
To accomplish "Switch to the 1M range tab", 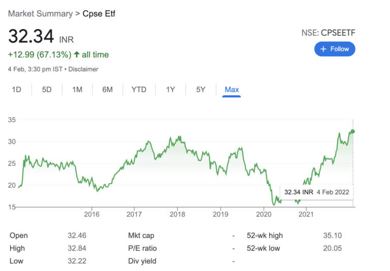I will click(x=77, y=89).
